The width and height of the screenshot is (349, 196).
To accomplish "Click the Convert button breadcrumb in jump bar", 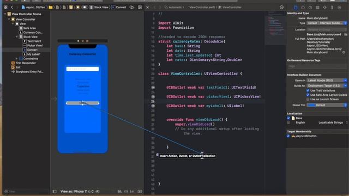I will 119,7.
